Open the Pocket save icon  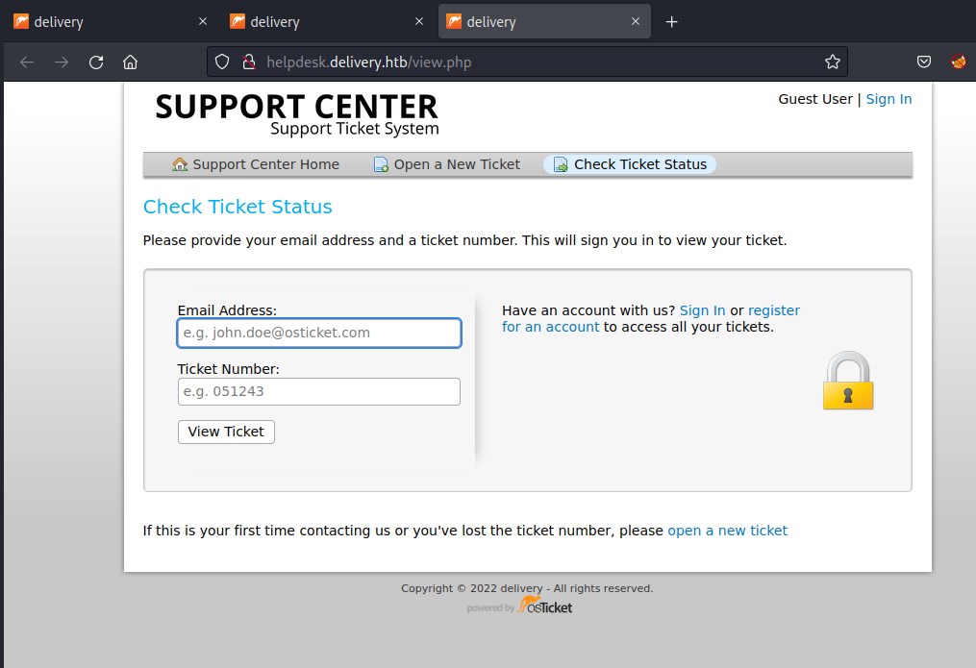(x=923, y=62)
